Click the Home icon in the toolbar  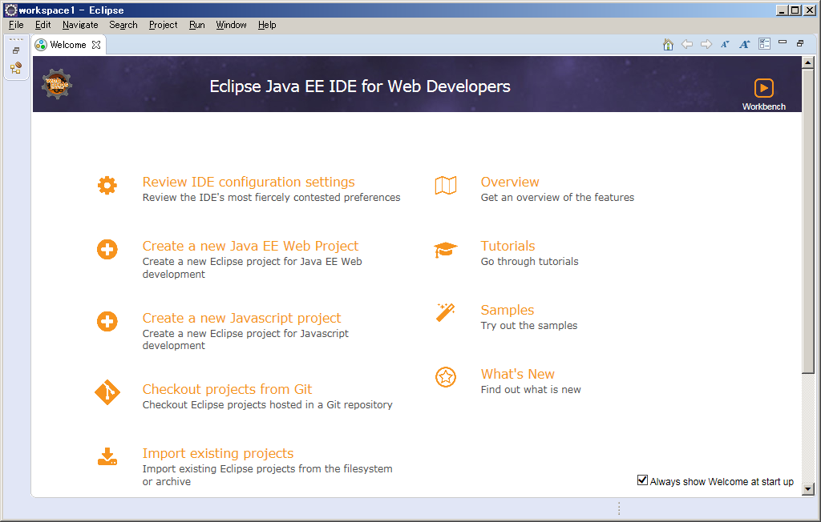[x=668, y=44]
